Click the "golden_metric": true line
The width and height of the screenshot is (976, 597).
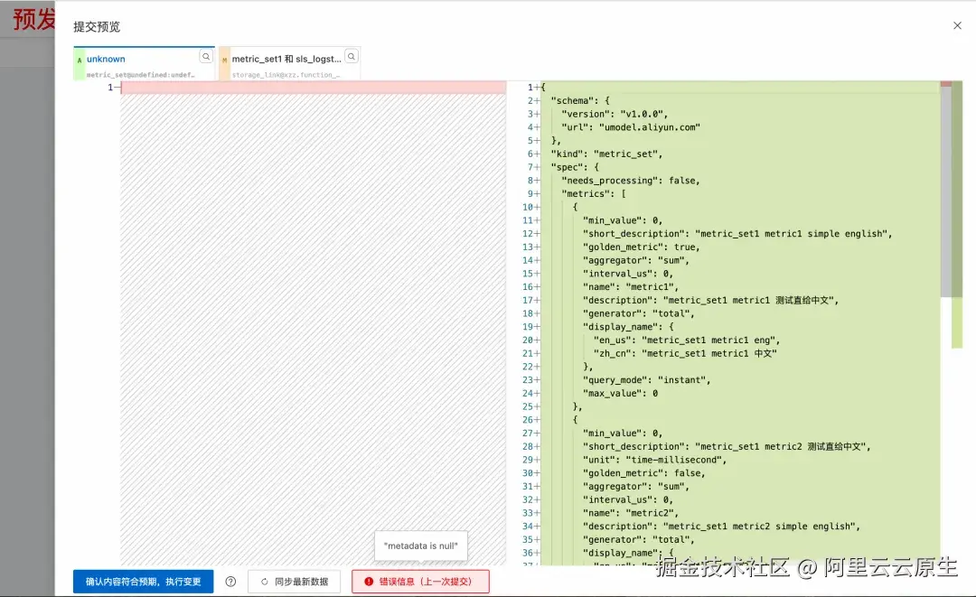(642, 247)
